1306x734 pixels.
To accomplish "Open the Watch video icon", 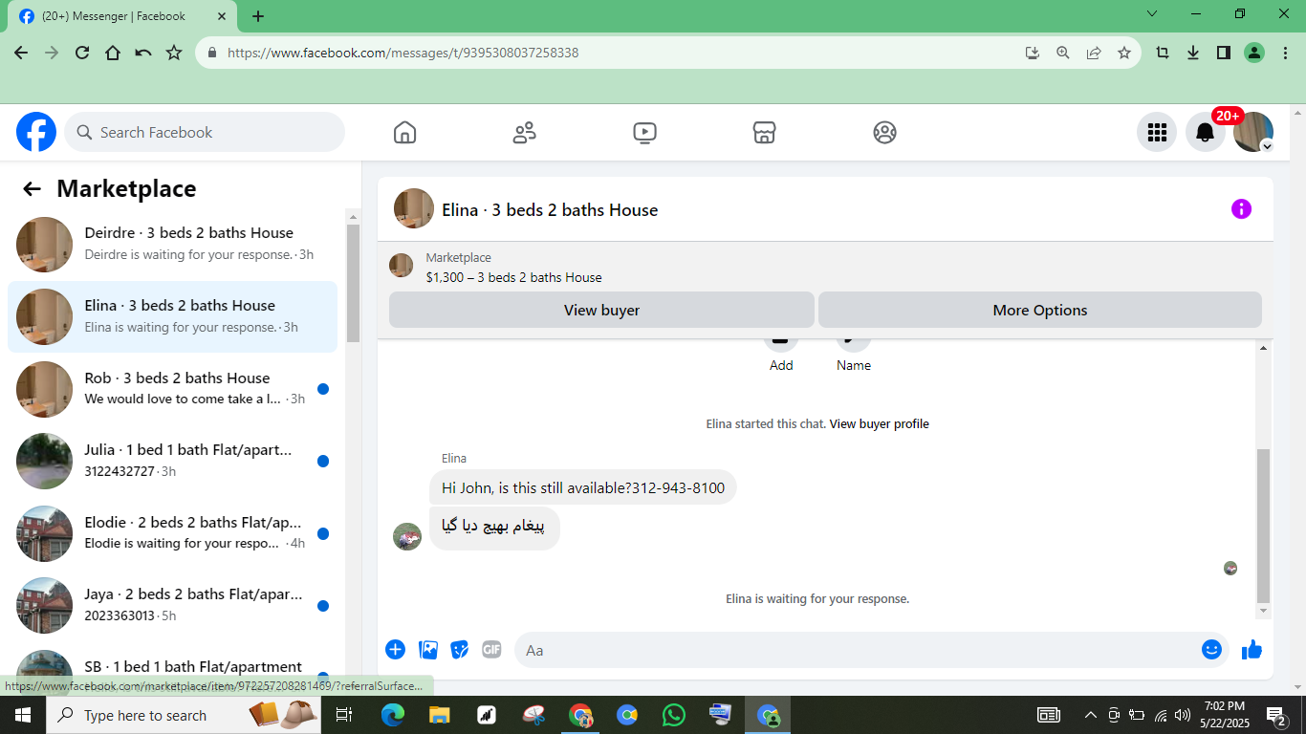I will (644, 132).
